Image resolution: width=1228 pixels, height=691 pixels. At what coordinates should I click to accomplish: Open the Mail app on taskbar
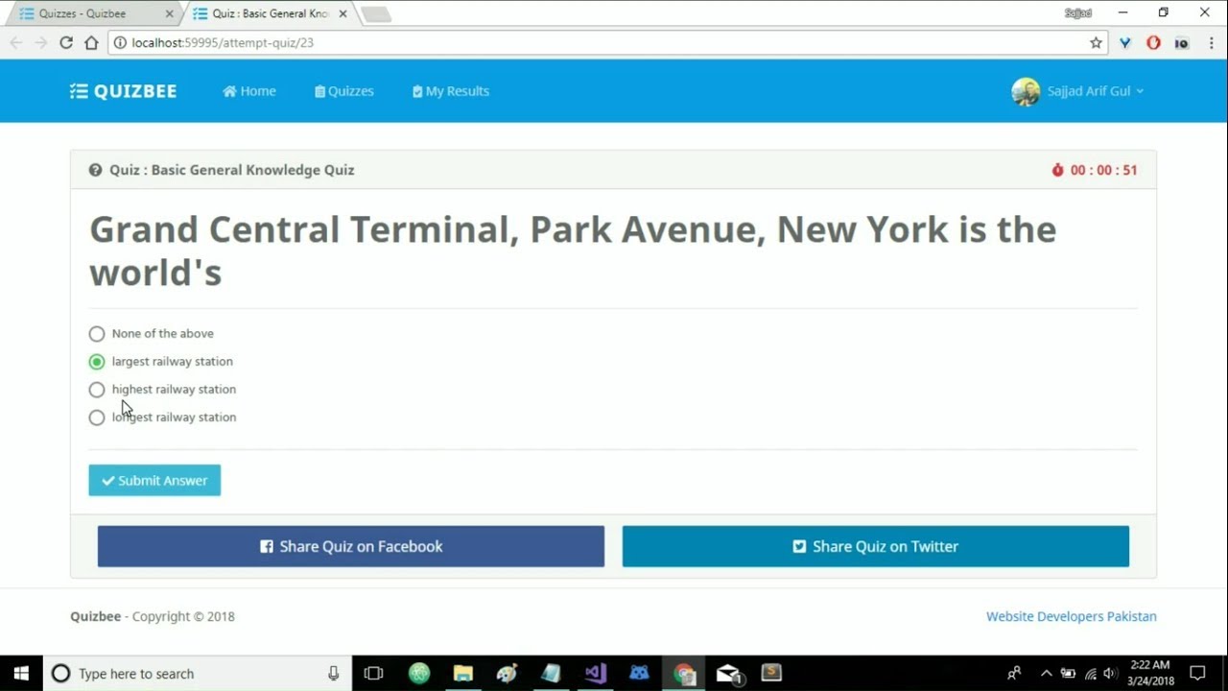click(729, 674)
